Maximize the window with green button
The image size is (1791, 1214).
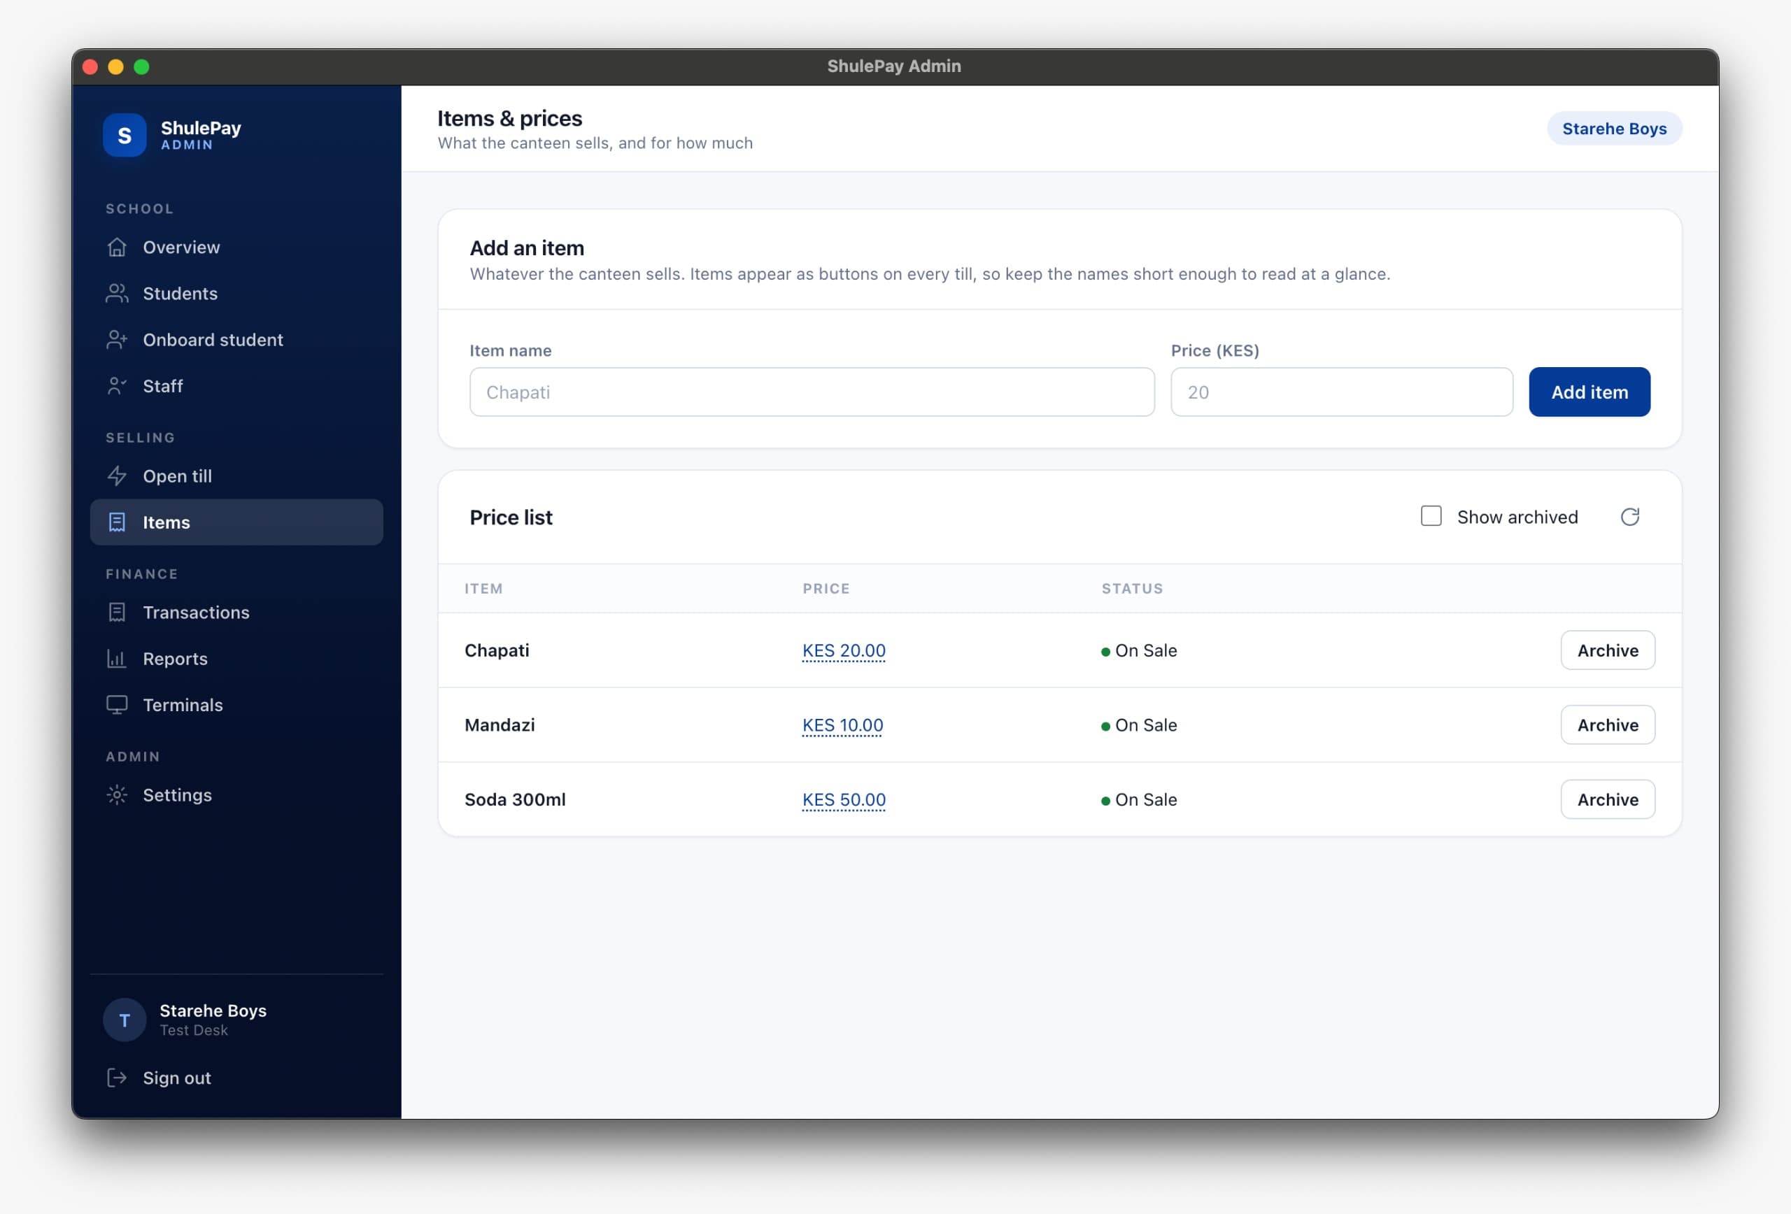[142, 67]
